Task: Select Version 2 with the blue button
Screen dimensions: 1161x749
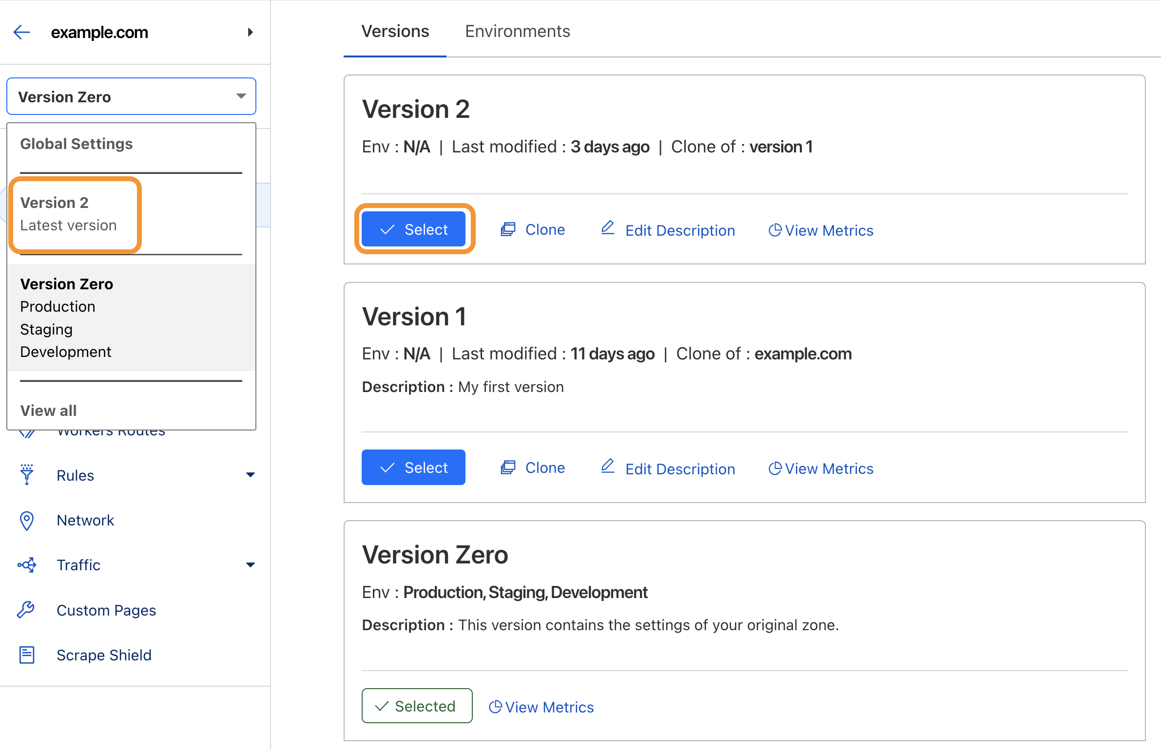Action: coord(414,229)
